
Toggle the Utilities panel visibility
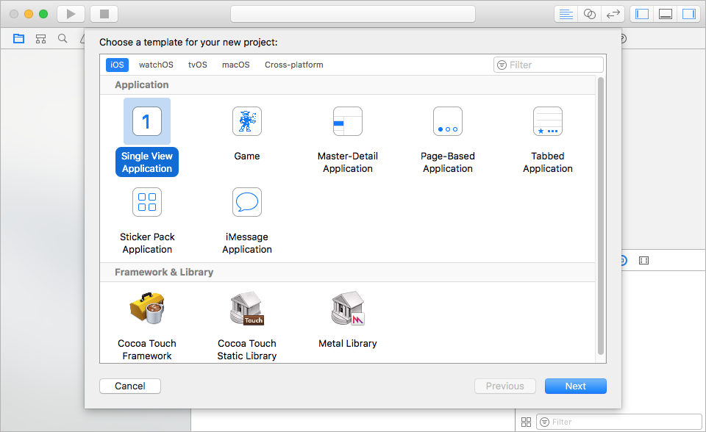(689, 14)
